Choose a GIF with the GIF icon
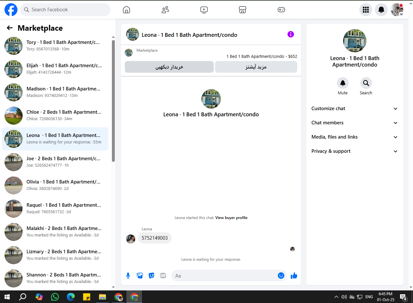 tap(163, 276)
